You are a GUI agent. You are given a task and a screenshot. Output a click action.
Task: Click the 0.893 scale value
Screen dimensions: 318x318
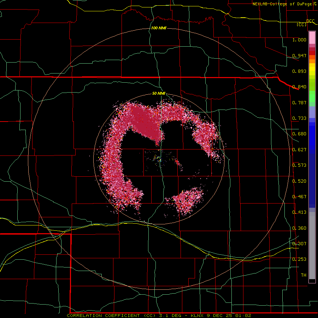(x=299, y=71)
